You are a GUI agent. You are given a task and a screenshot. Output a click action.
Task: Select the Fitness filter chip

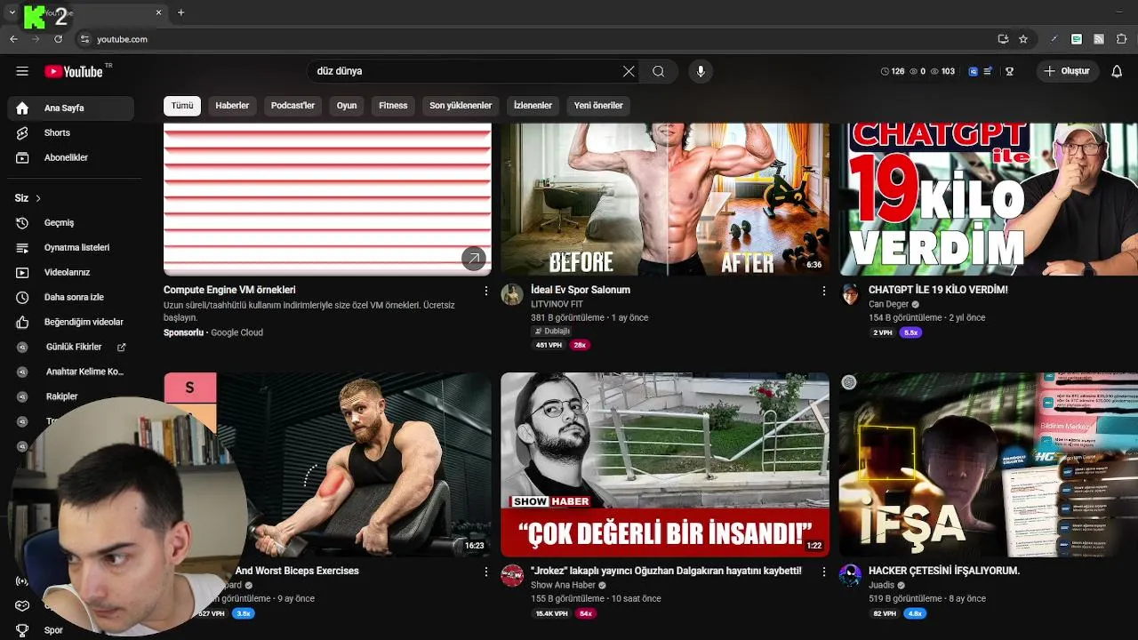click(x=393, y=106)
